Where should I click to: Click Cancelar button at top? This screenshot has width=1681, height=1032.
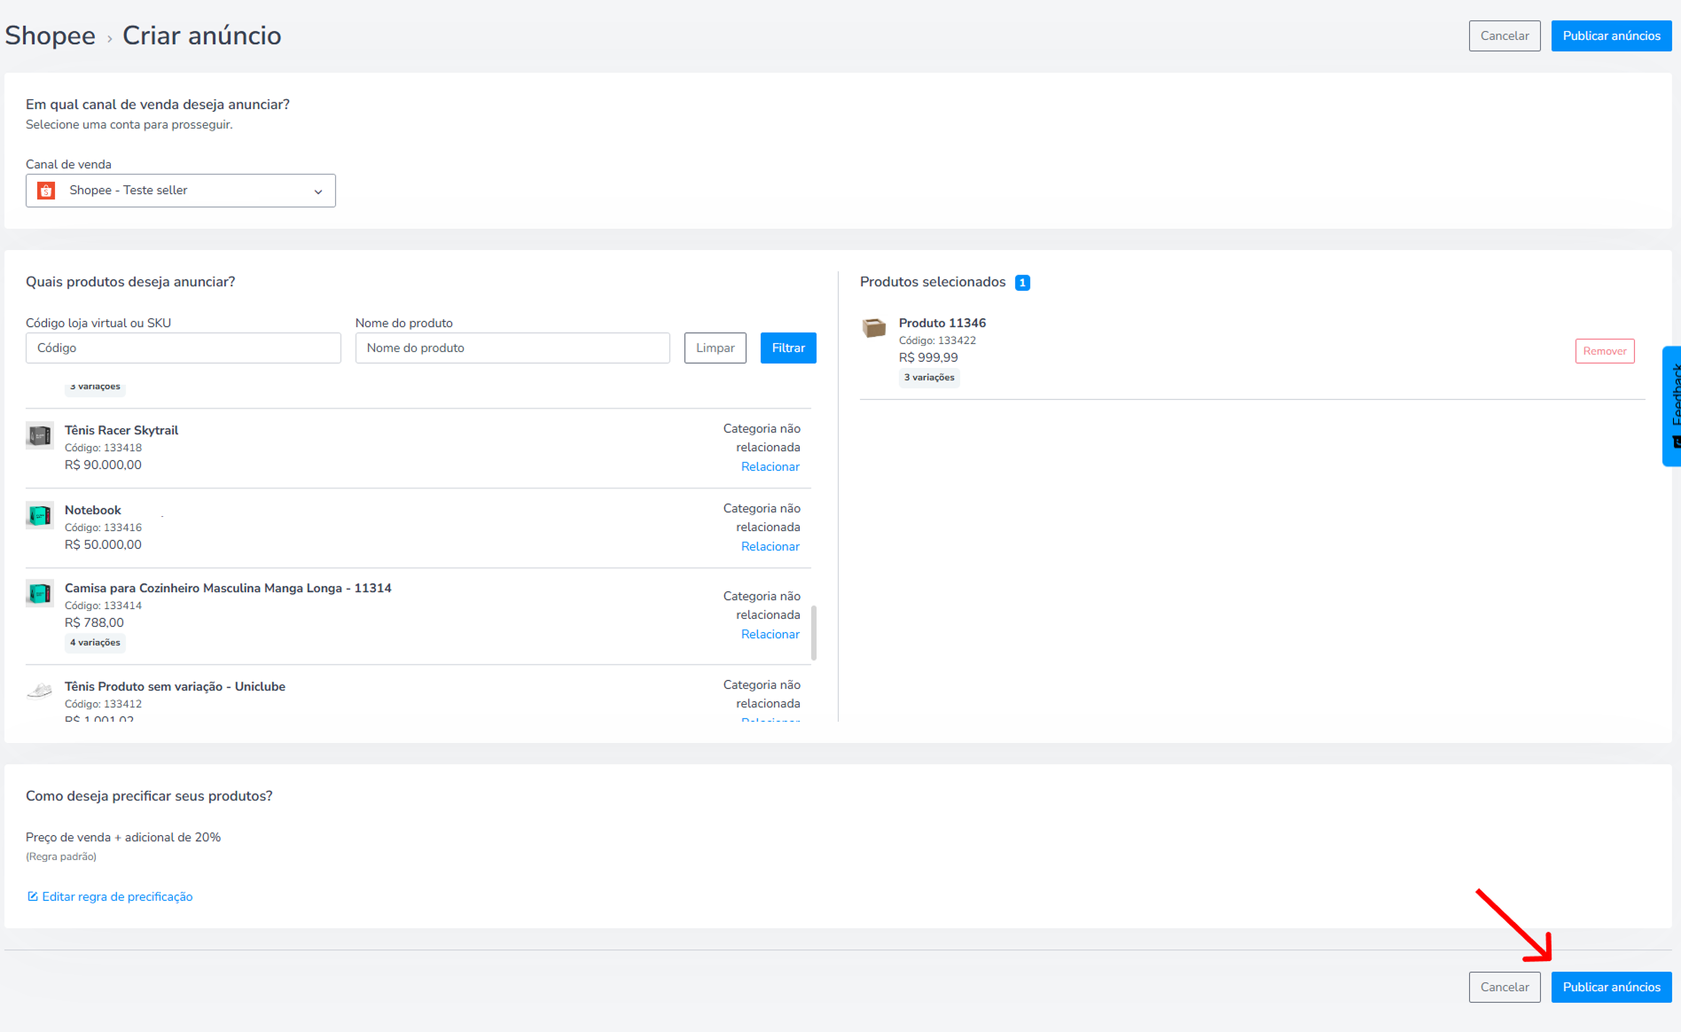[1505, 35]
